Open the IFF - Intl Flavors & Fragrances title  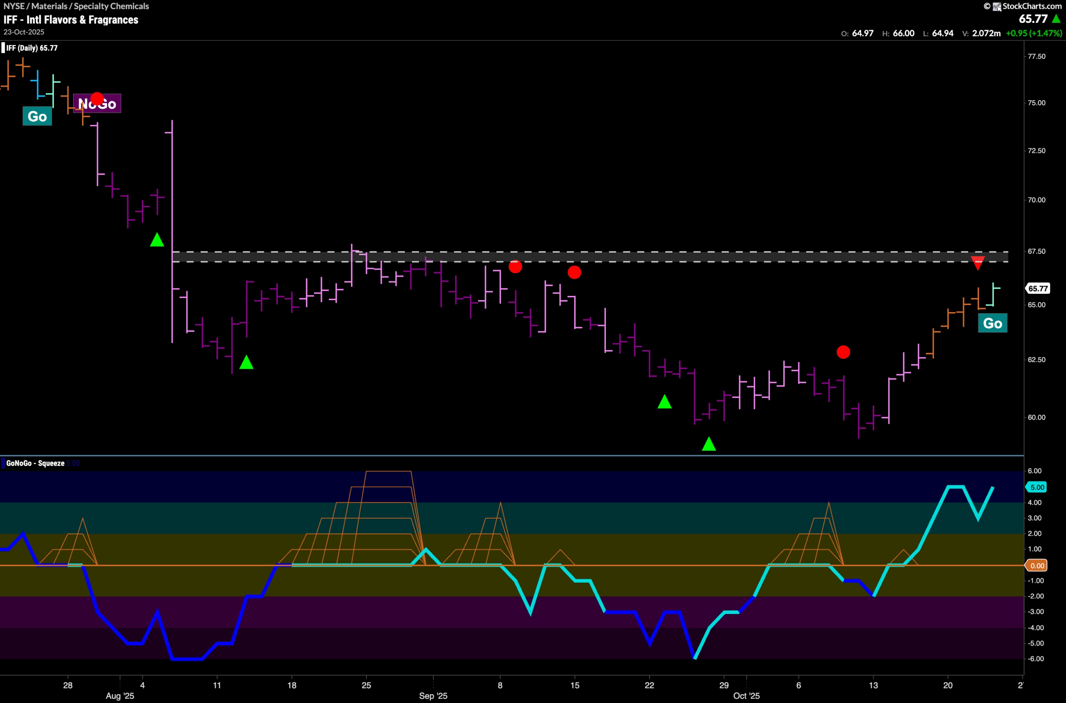70,20
